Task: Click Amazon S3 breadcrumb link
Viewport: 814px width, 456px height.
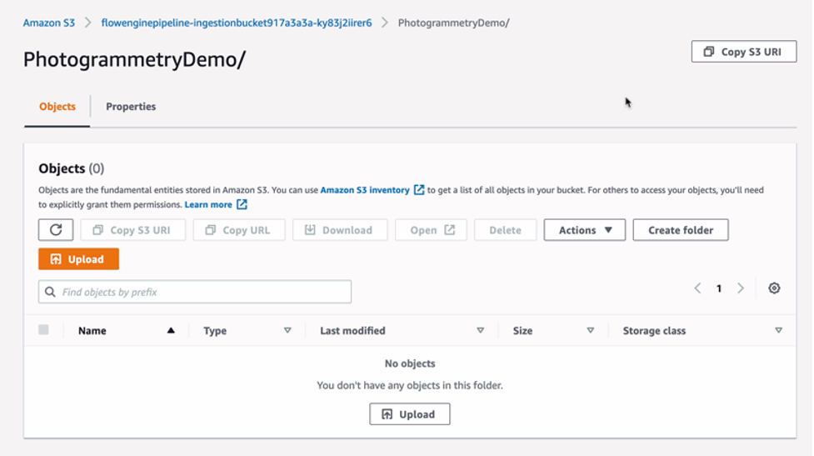Action: [x=49, y=23]
